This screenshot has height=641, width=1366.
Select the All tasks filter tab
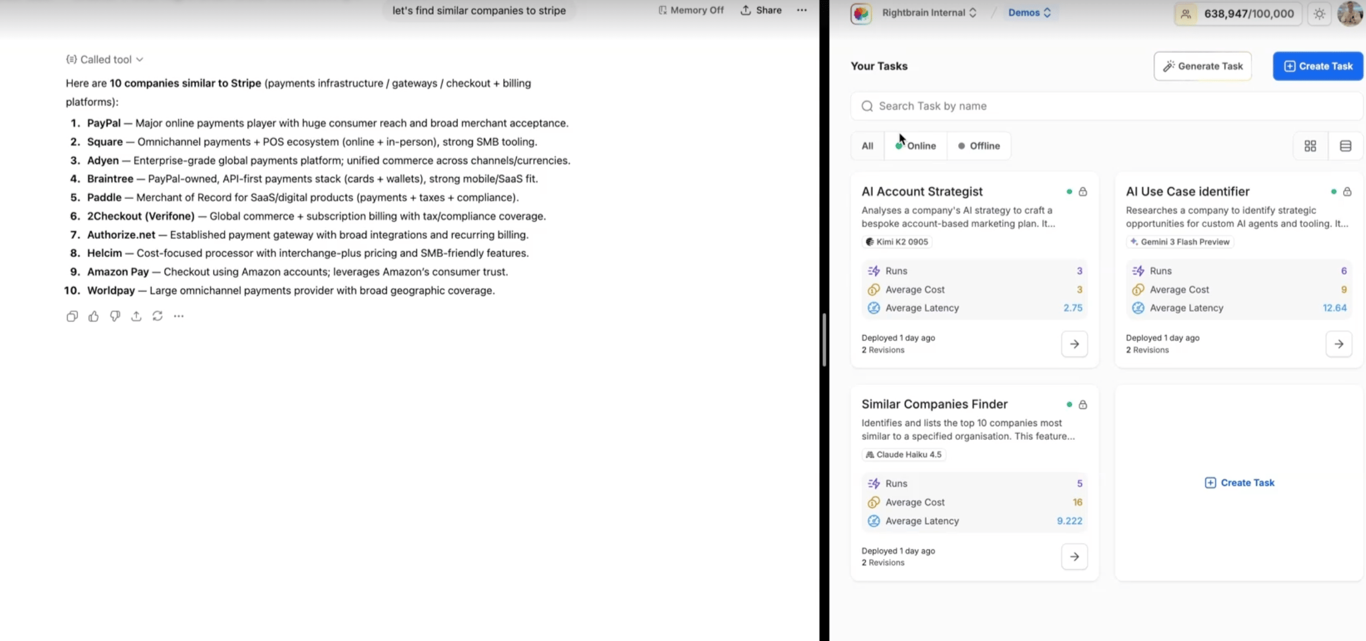(867, 146)
